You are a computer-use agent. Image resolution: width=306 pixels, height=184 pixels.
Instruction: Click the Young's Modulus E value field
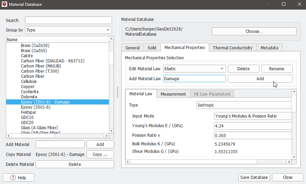pos(253,126)
